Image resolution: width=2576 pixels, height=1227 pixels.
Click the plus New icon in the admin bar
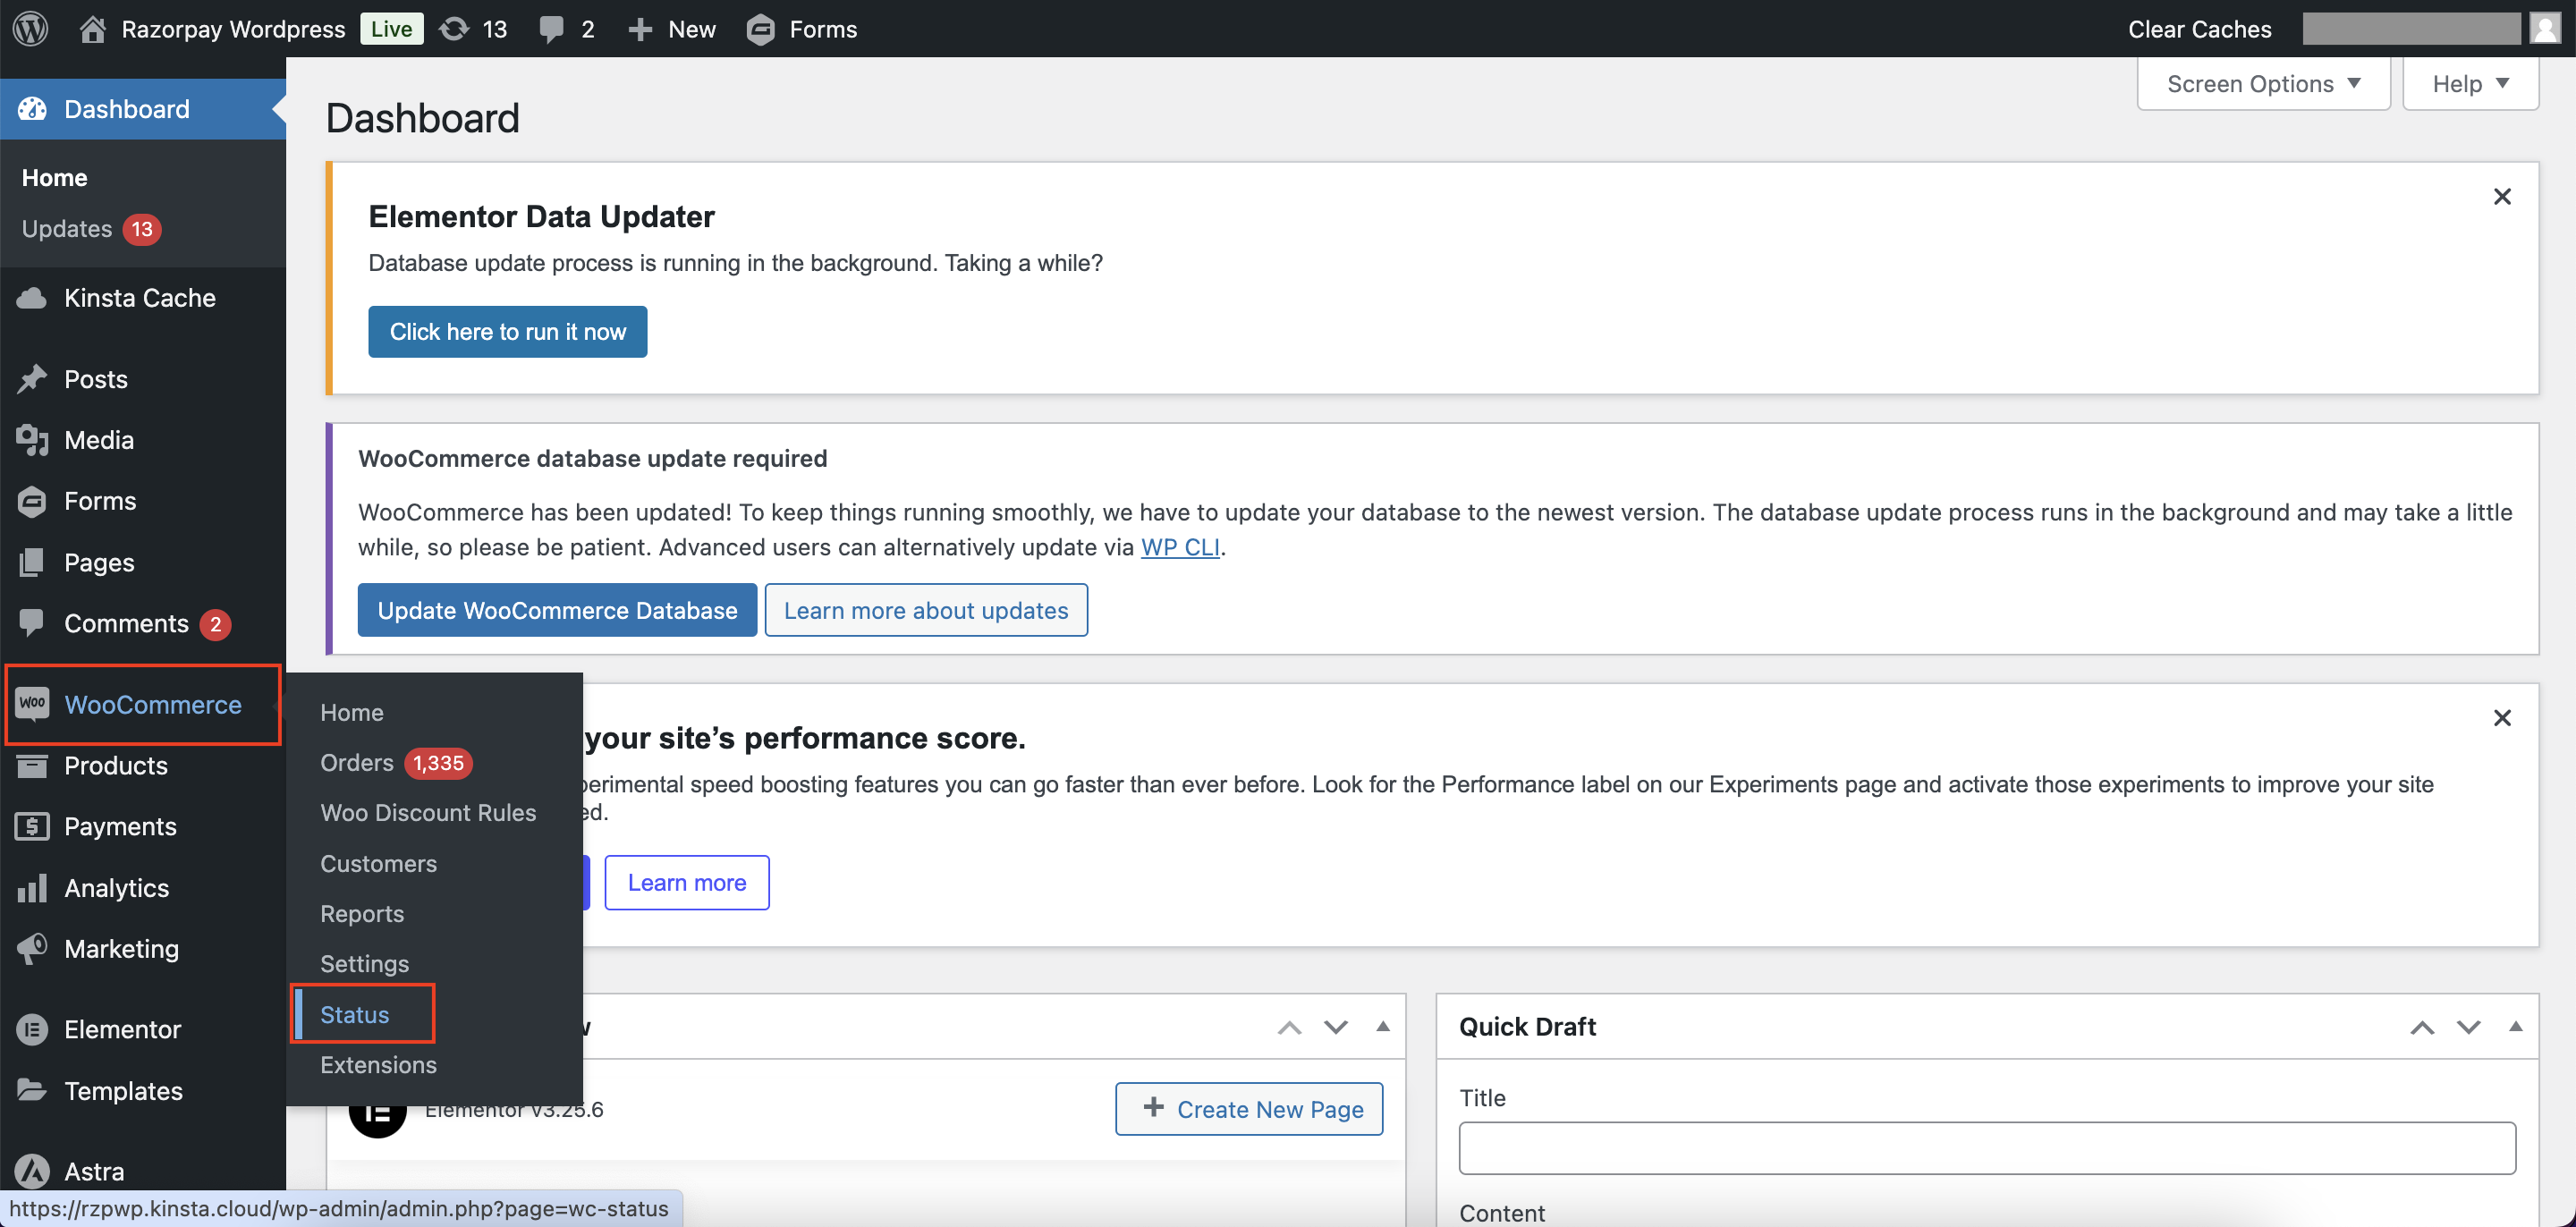tap(640, 29)
